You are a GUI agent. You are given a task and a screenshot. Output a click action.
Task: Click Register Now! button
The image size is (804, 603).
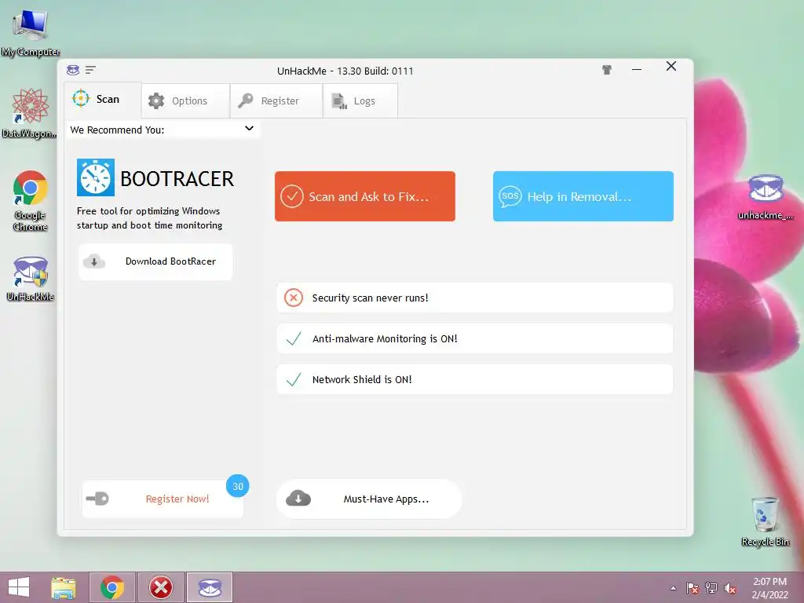click(x=163, y=499)
